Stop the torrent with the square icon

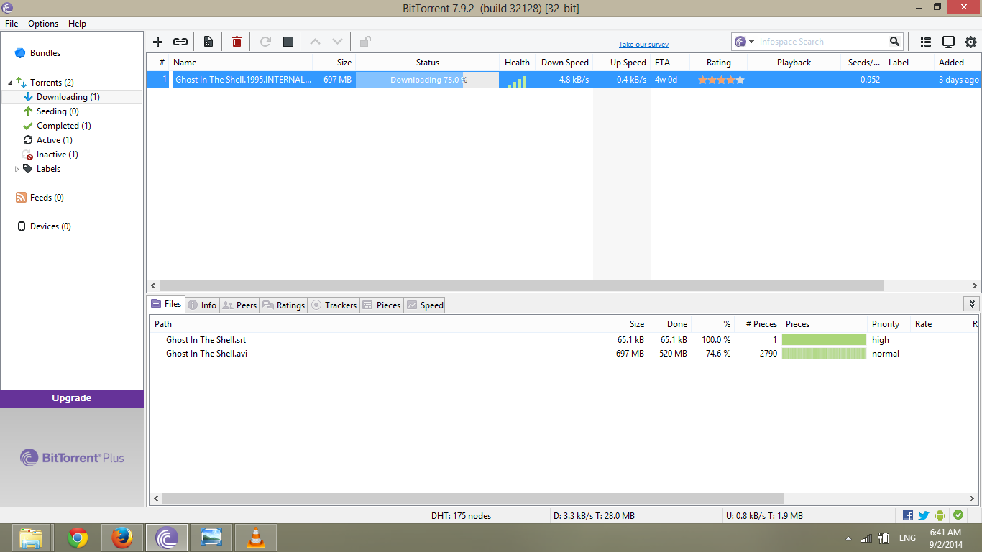coord(288,42)
